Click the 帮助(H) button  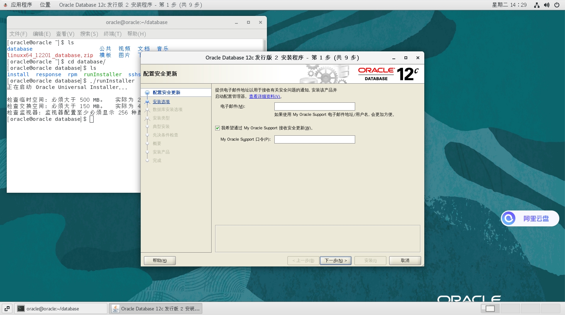pyautogui.click(x=160, y=260)
